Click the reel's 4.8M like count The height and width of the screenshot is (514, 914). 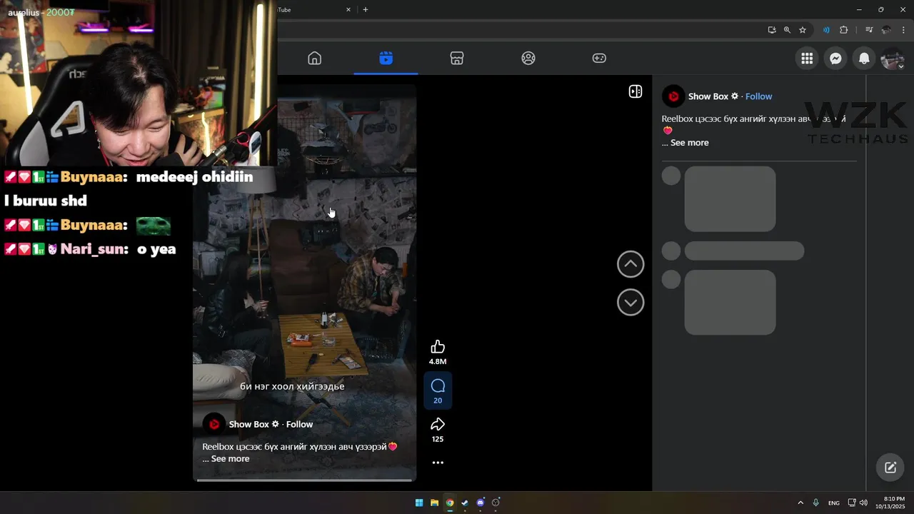438,362
